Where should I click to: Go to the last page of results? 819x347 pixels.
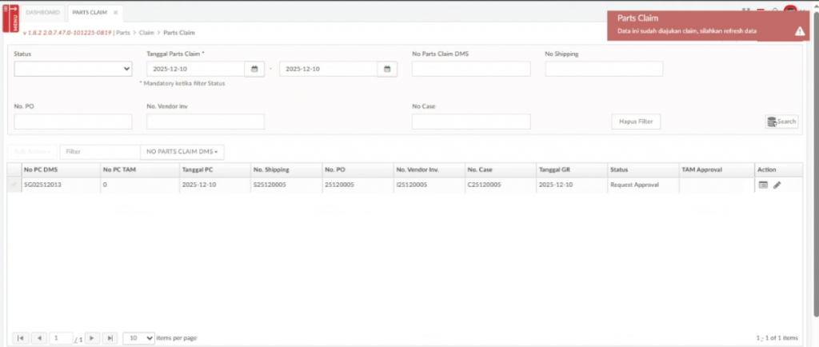(x=110, y=338)
